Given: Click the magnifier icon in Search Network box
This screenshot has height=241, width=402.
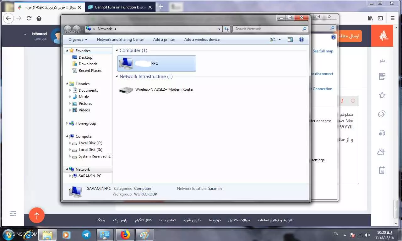Looking at the screenshot, I should click(304, 29).
